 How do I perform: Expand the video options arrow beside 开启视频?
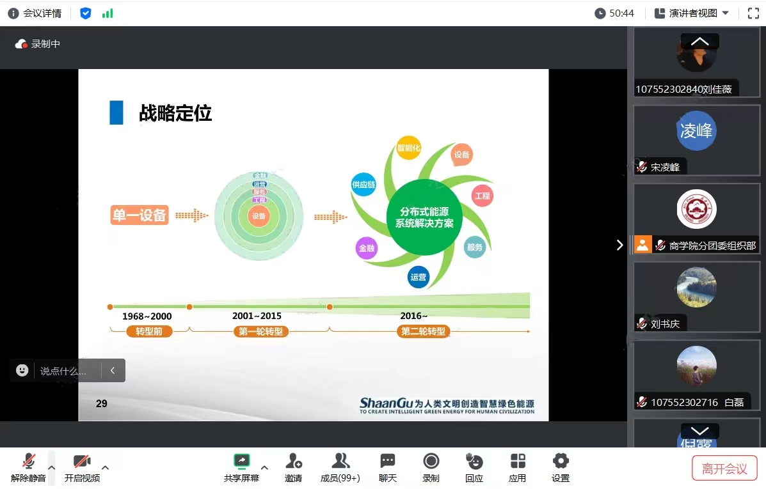click(106, 468)
